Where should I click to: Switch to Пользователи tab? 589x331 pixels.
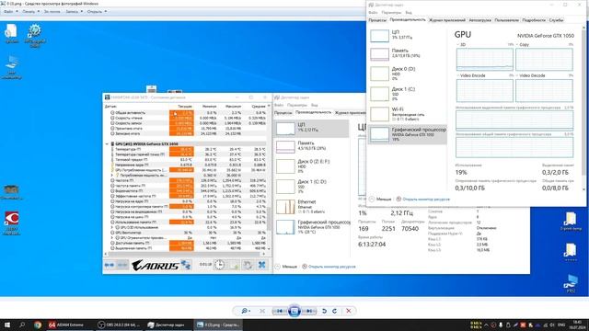tap(506, 20)
